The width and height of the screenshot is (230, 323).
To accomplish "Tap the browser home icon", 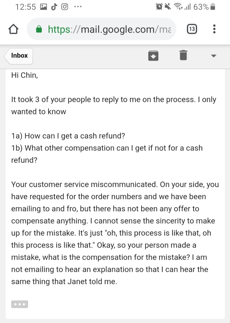I will pos(13,29).
